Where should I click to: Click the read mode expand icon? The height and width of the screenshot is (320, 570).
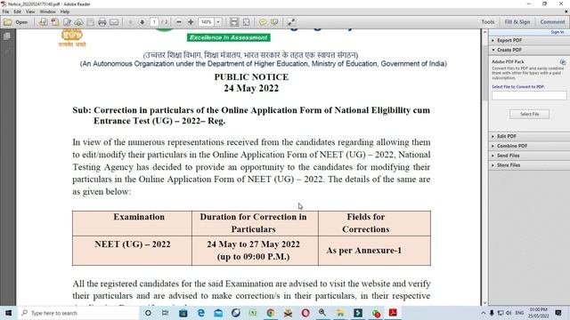tap(291, 22)
